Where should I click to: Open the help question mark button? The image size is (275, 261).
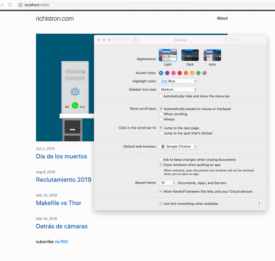[x=259, y=204]
